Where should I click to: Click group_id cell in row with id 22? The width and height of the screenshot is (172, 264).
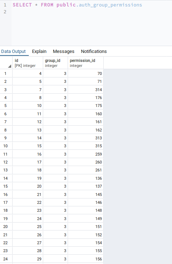click(55, 202)
